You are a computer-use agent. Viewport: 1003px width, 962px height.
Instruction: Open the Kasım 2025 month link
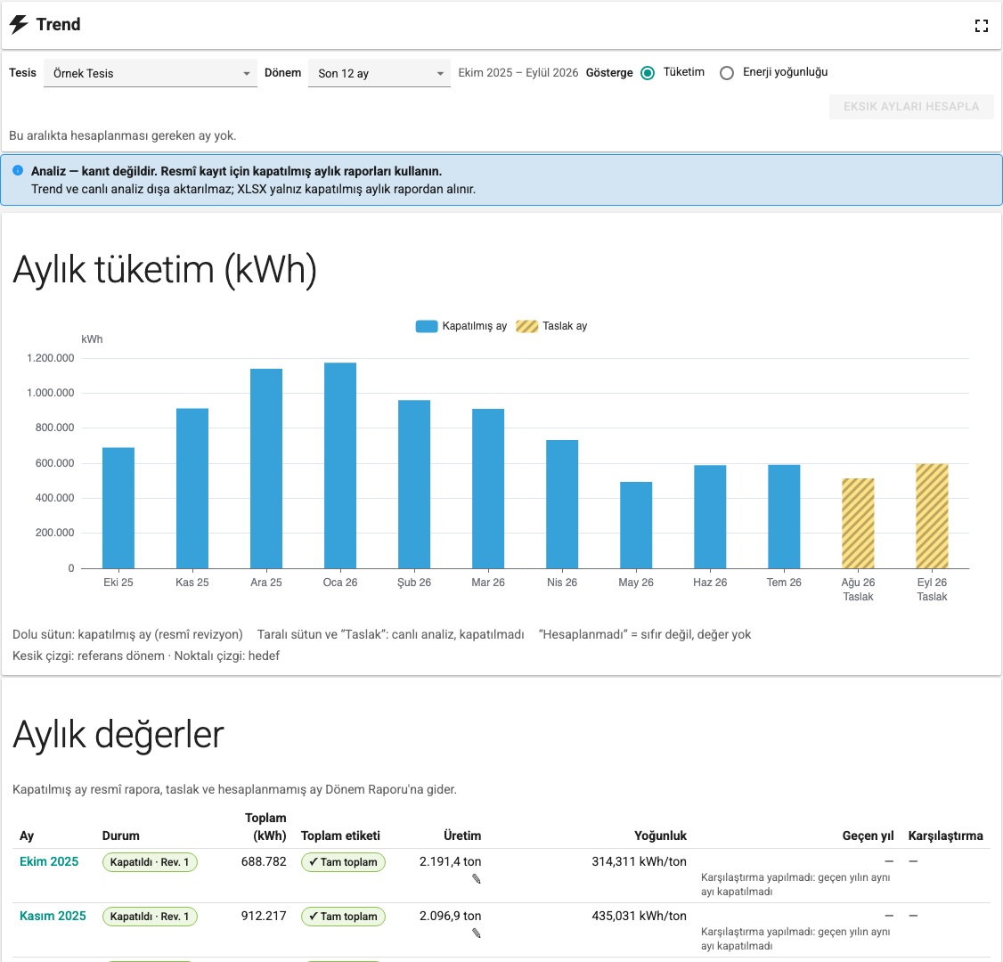pos(53,916)
